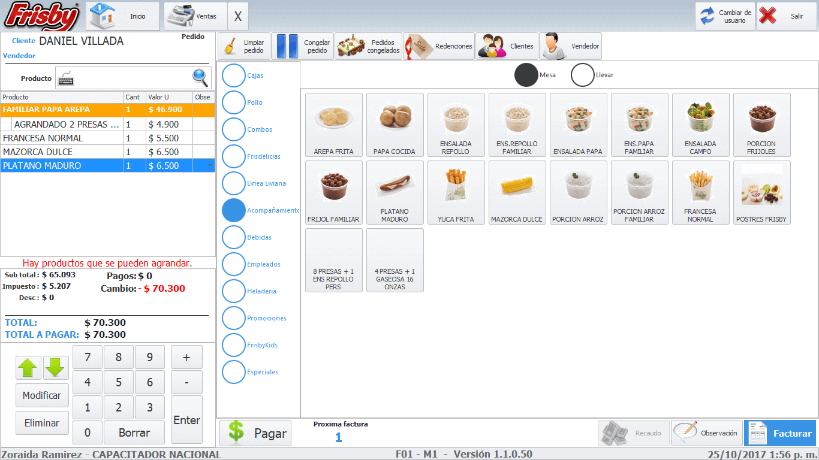Select AGRANDADO 2 PRESAS order row

coord(107,124)
